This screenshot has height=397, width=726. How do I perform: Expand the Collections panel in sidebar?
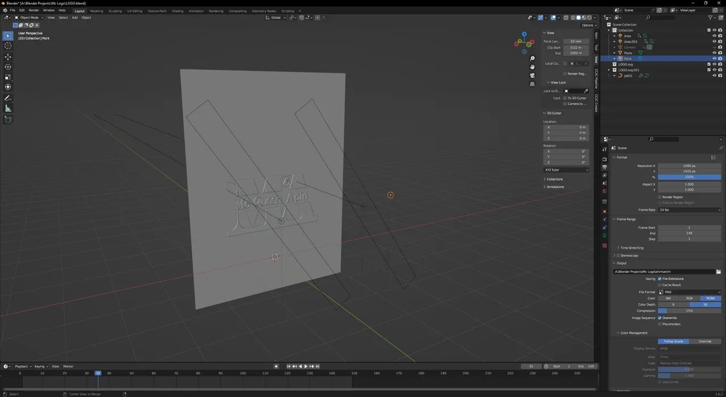pyautogui.click(x=554, y=179)
